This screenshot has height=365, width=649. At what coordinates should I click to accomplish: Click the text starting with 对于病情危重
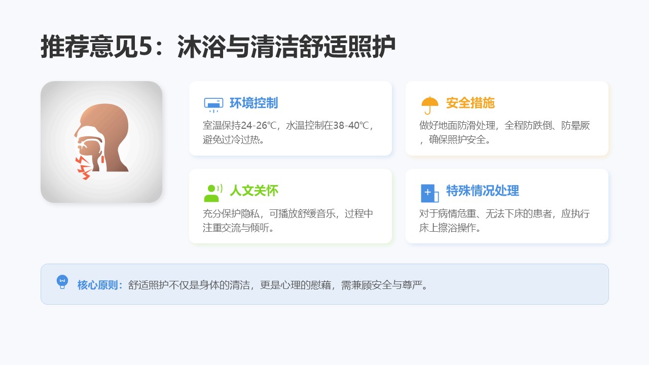(504, 213)
